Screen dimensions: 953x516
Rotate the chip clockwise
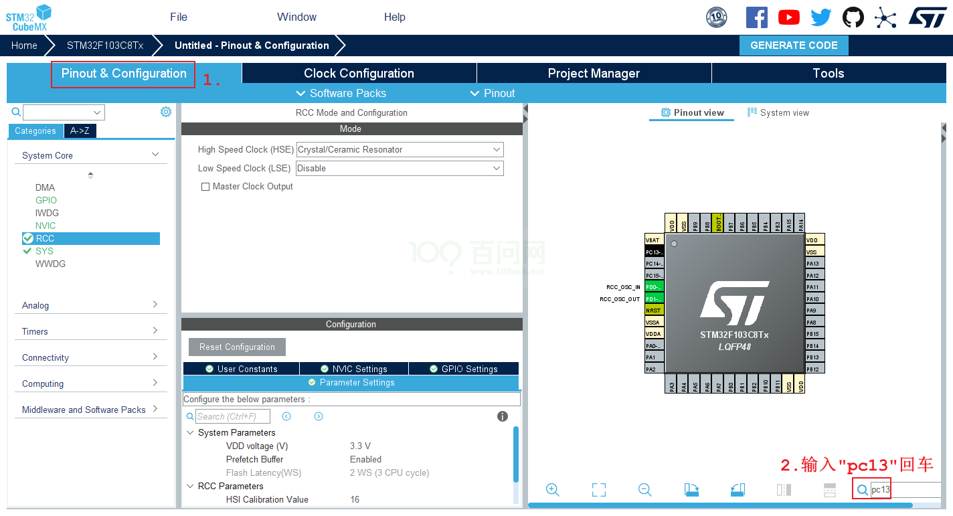691,490
